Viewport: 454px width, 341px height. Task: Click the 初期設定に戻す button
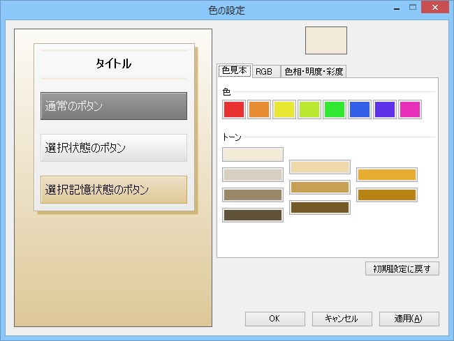402,268
